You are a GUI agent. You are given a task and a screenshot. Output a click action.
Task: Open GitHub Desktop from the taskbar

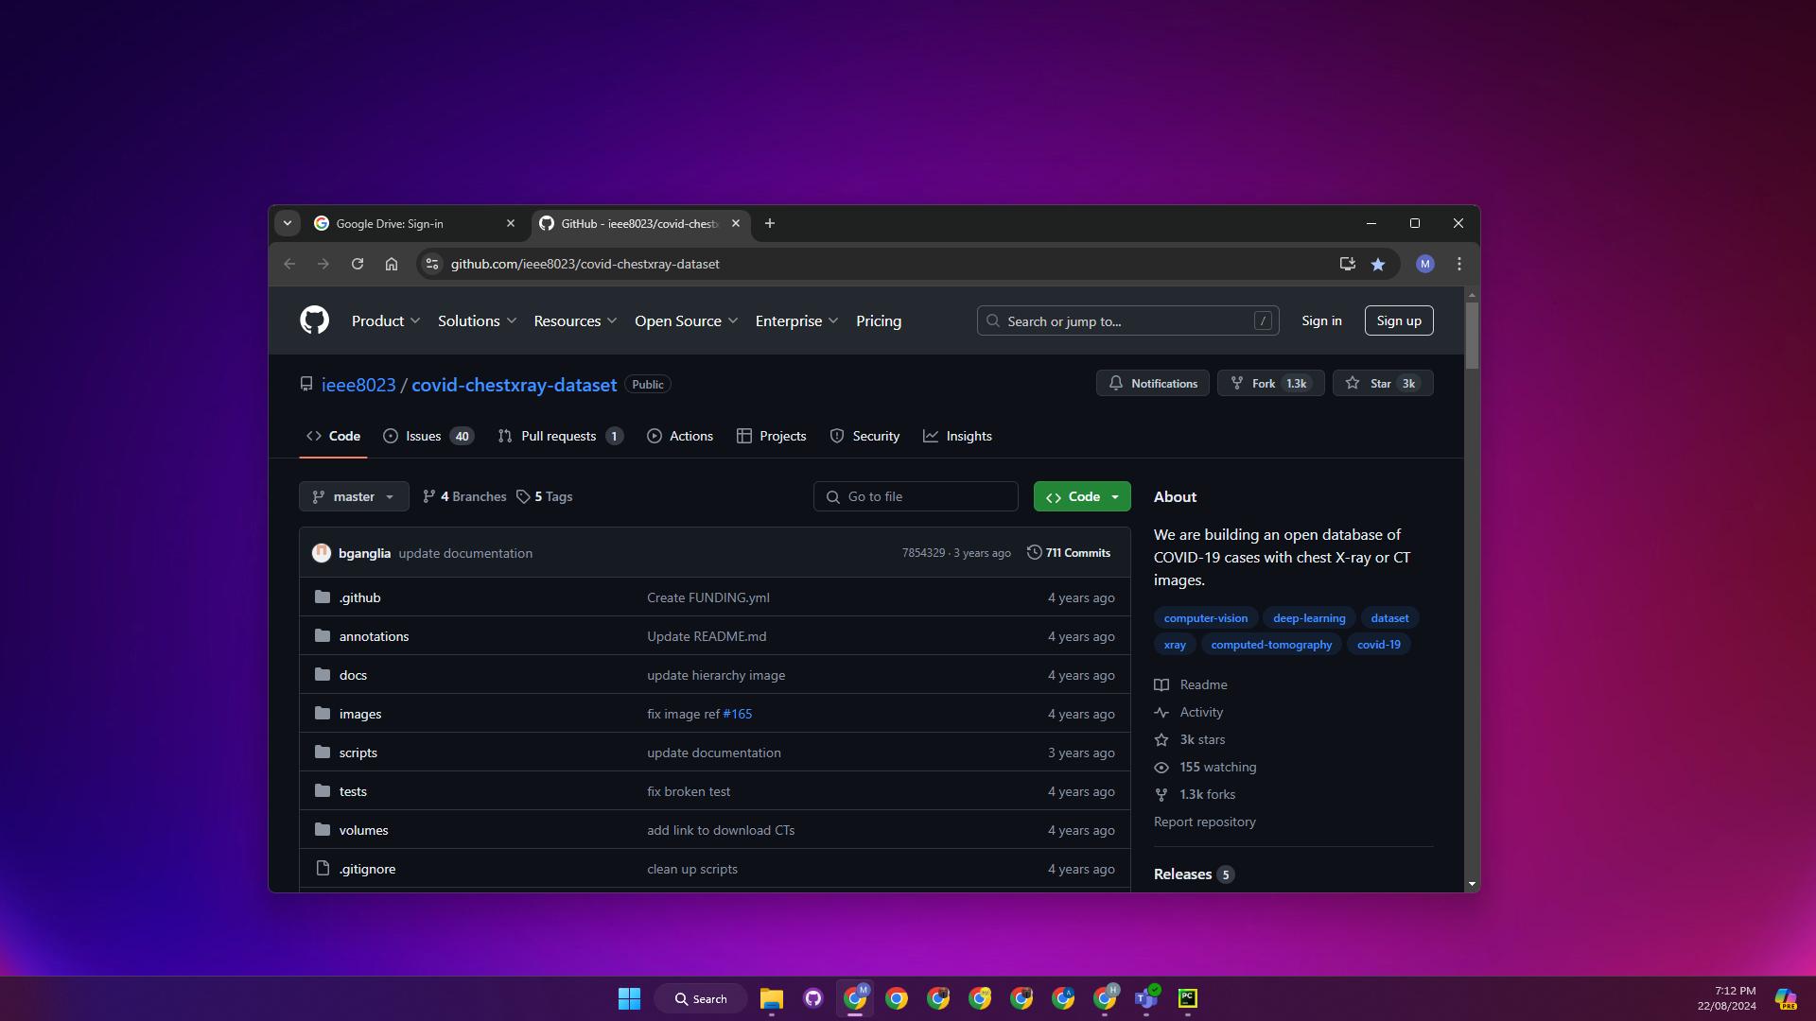click(813, 998)
